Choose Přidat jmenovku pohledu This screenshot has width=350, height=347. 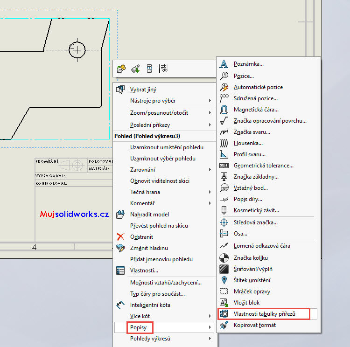click(x=161, y=259)
